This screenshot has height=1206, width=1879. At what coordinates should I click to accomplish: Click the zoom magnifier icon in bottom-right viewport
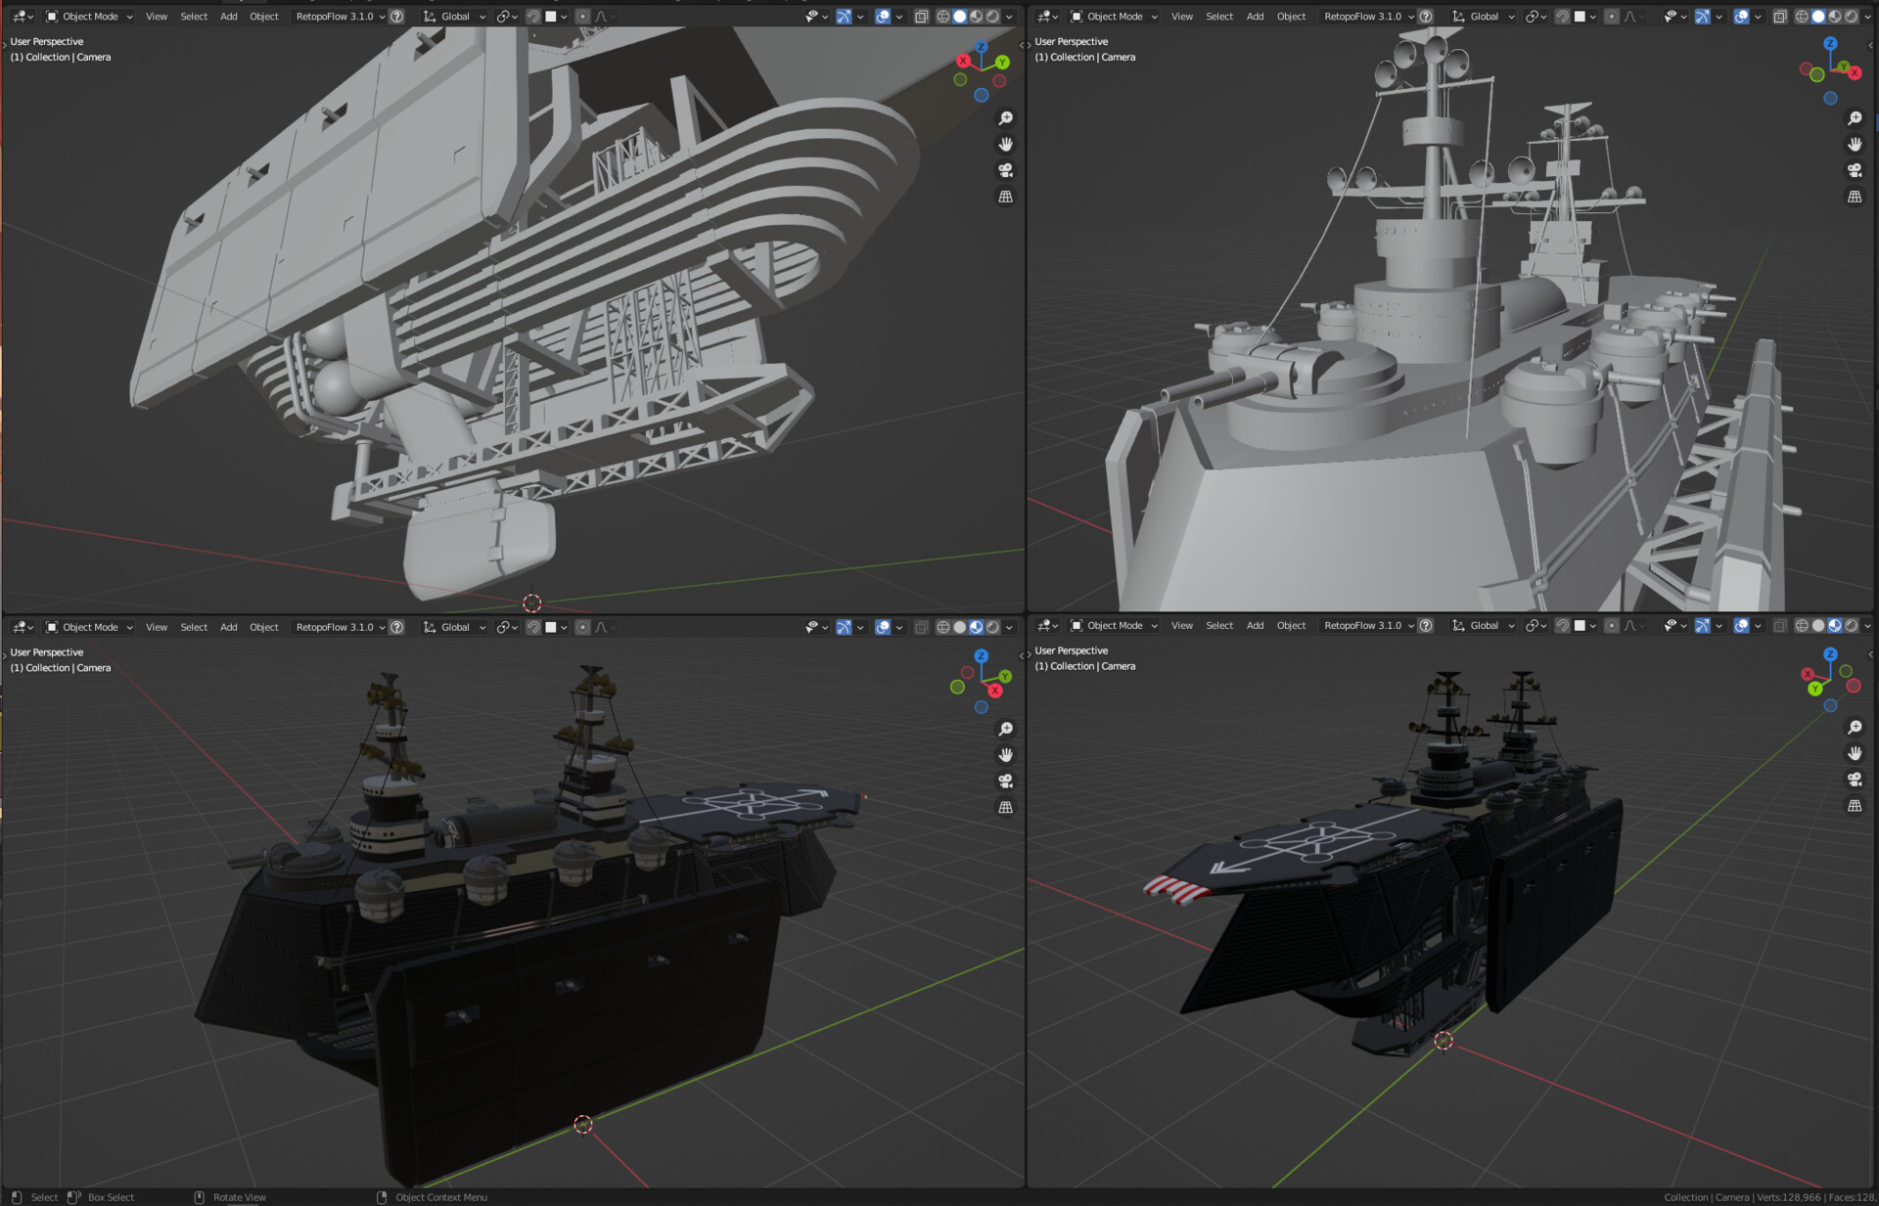(x=1855, y=727)
